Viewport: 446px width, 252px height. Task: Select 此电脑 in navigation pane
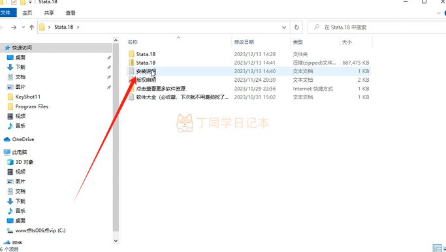(20, 152)
